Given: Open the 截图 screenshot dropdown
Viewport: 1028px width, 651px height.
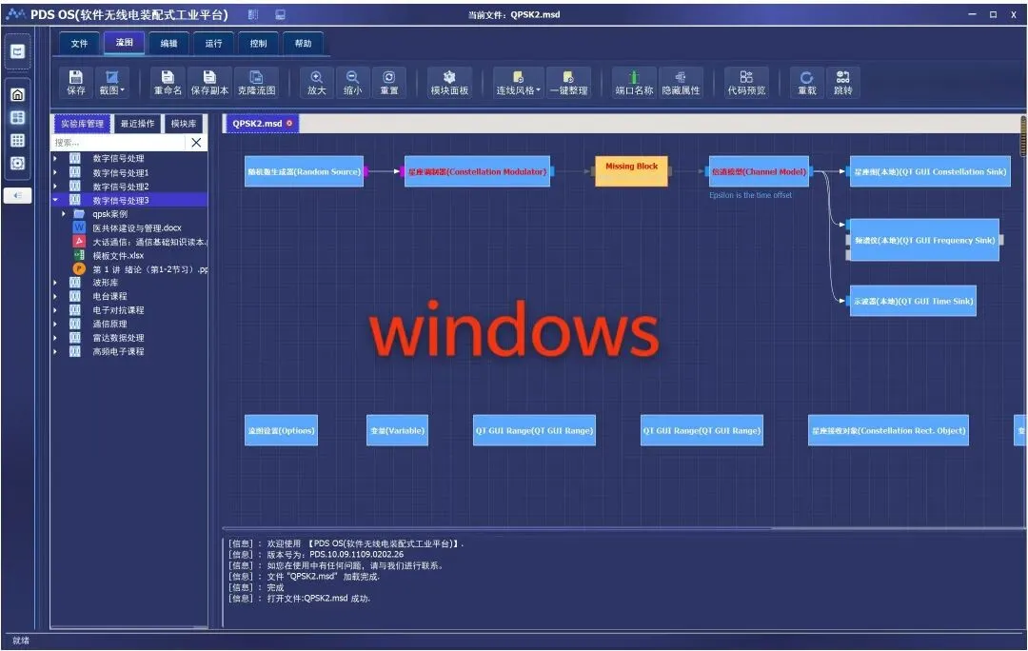Looking at the screenshot, I should tap(112, 83).
